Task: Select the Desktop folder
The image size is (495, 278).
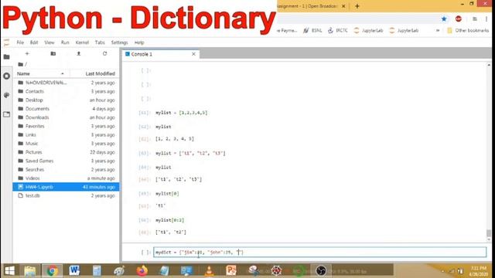Action: (x=66, y=100)
